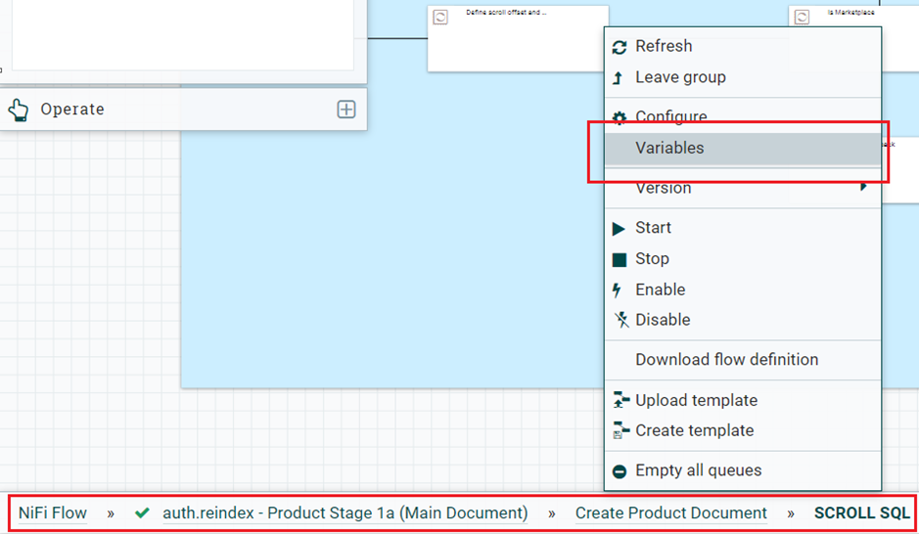Image resolution: width=919 pixels, height=534 pixels.
Task: Choose Download flow definition menu entry
Action: tap(726, 360)
